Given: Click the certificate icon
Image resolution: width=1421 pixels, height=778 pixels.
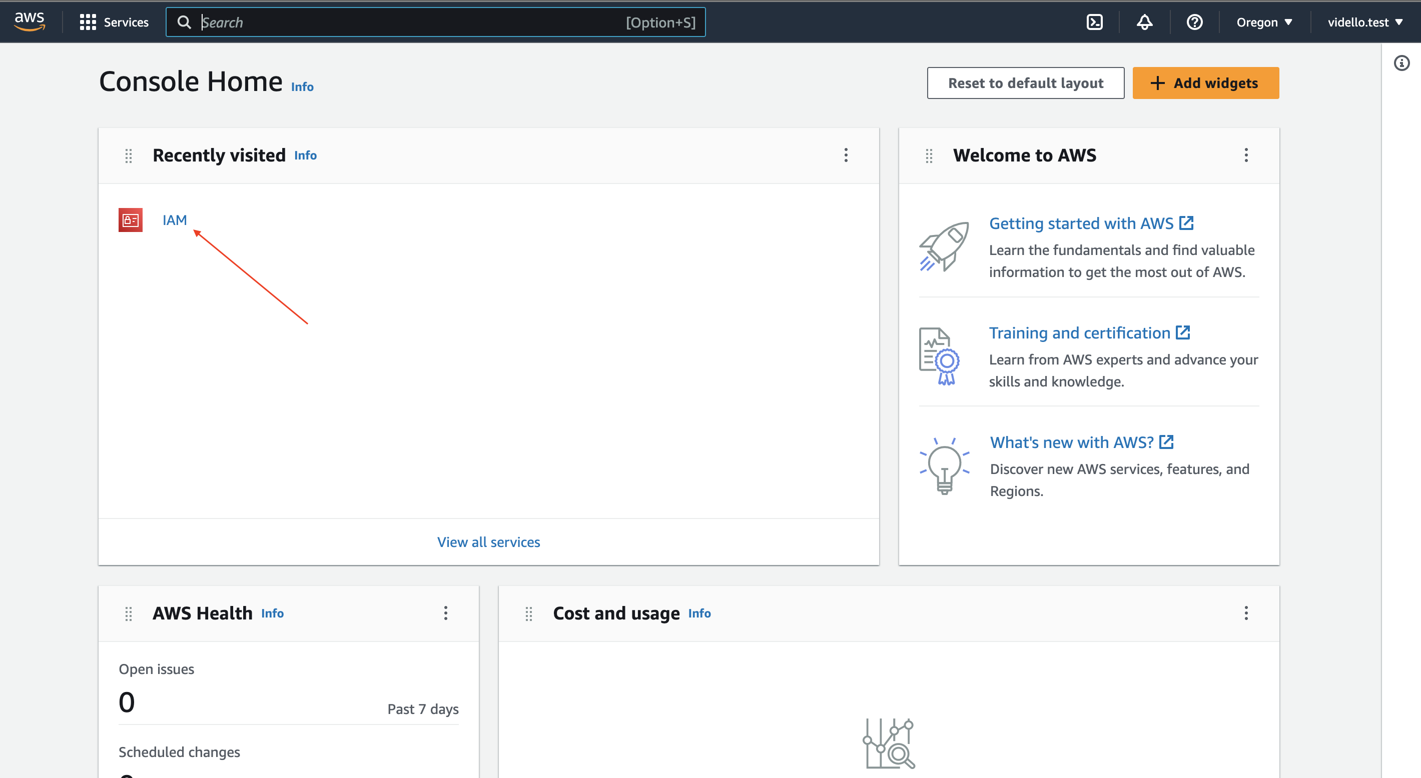Looking at the screenshot, I should 939,355.
